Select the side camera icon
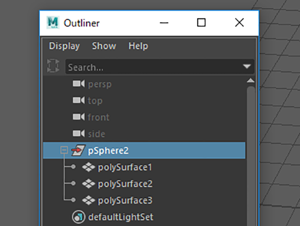This screenshot has width=300, height=226. (x=79, y=133)
